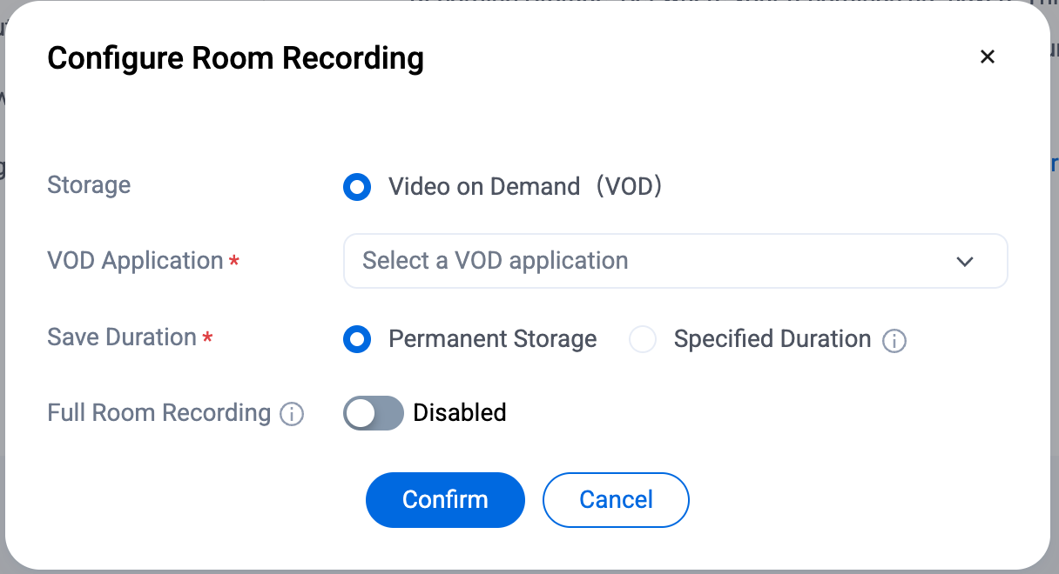Click info icon next to Full Room Recording
This screenshot has width=1059, height=574.
point(292,415)
